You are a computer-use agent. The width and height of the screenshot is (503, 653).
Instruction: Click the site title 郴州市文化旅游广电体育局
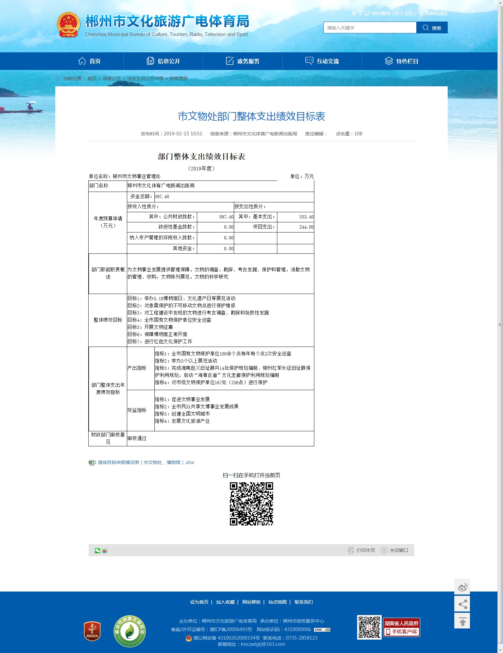click(x=167, y=22)
